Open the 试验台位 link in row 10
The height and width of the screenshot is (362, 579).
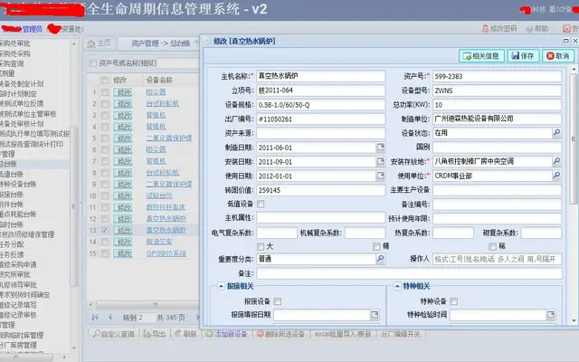159,195
